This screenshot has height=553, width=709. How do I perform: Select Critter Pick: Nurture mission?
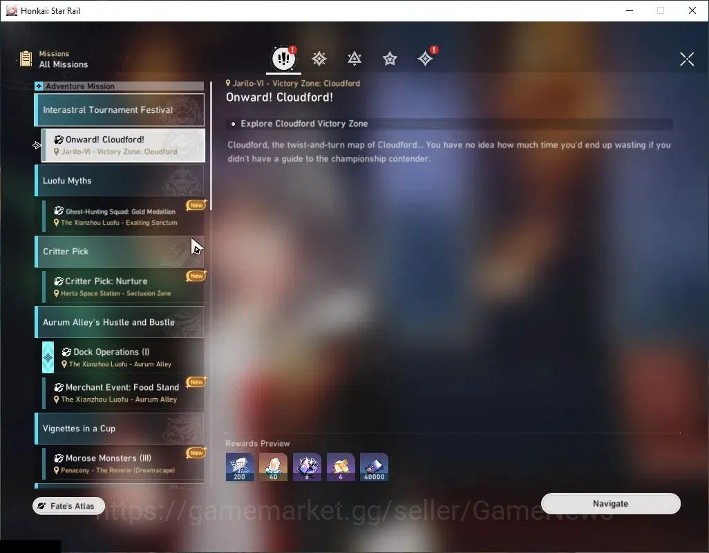(123, 287)
